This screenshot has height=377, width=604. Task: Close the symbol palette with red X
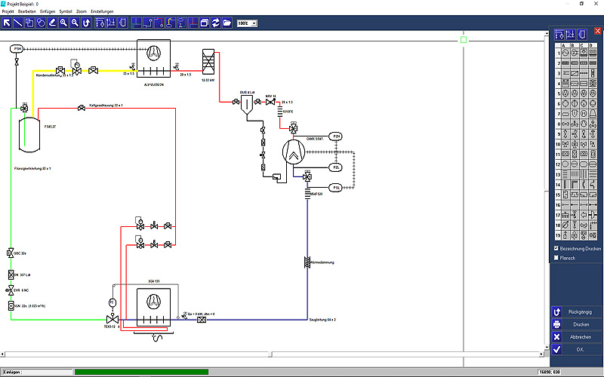coord(598,31)
